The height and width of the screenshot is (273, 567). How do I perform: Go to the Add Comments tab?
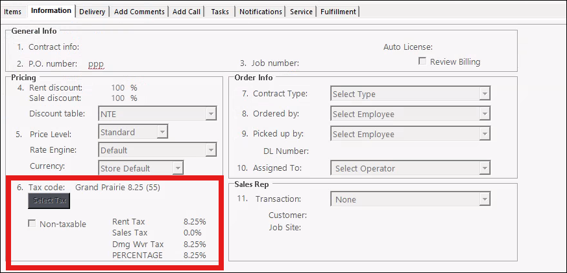coord(139,12)
